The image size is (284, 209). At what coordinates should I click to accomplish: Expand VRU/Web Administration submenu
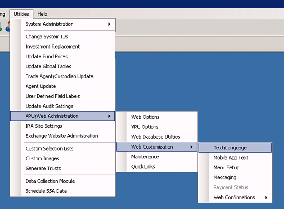pos(63,116)
